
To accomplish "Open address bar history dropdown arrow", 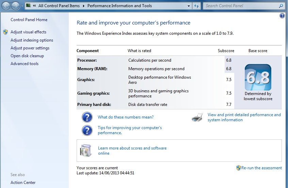I will pyautogui.click(x=189, y=6).
